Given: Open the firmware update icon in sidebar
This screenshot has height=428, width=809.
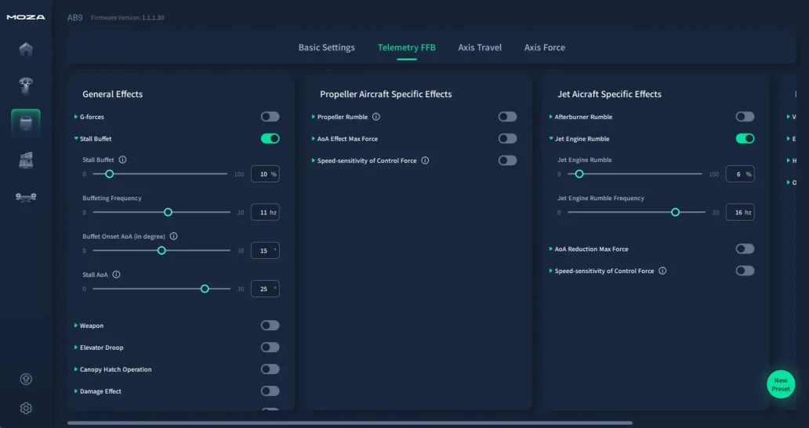Looking at the screenshot, I should (x=26, y=379).
